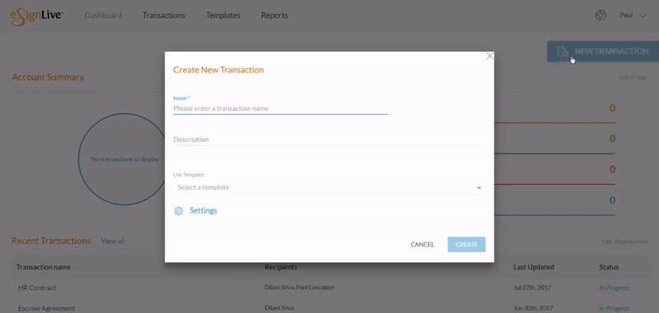Click the CANCEL button
The image size is (659, 313).
click(423, 245)
